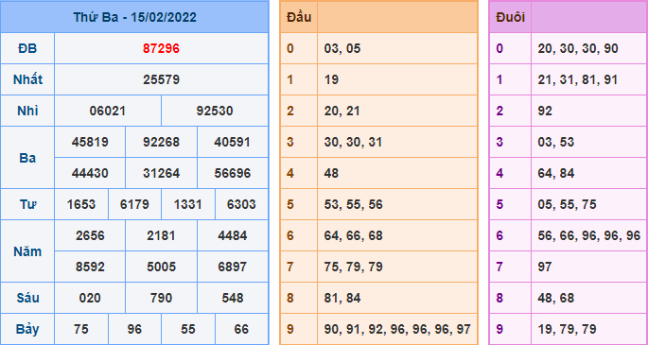Click the Nhì row label
The width and height of the screenshot is (648, 345).
tap(27, 111)
